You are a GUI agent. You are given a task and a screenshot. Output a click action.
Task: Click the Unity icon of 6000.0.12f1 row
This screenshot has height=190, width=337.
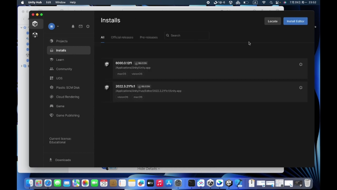(107, 64)
